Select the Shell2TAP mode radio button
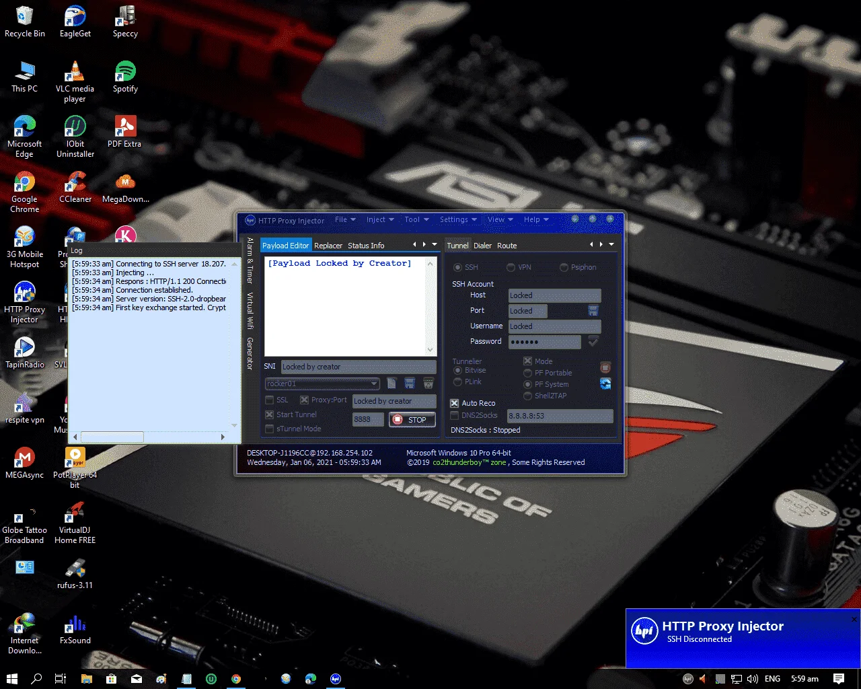The image size is (861, 689). pos(528,396)
